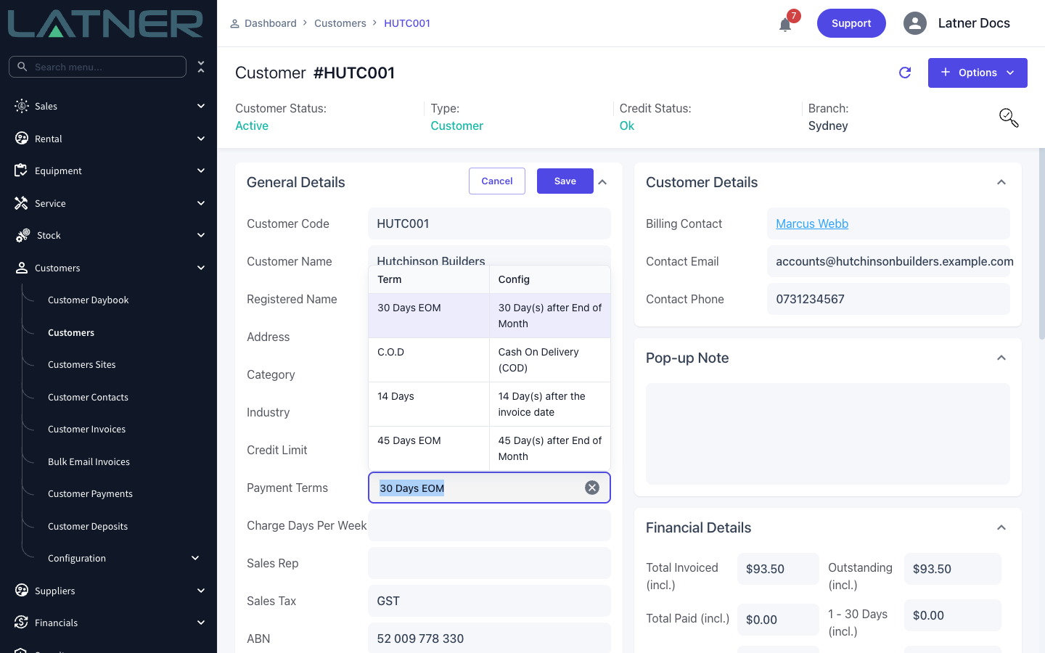1045x653 pixels.
Task: Click the Stock menu icon
Action: tap(22, 235)
